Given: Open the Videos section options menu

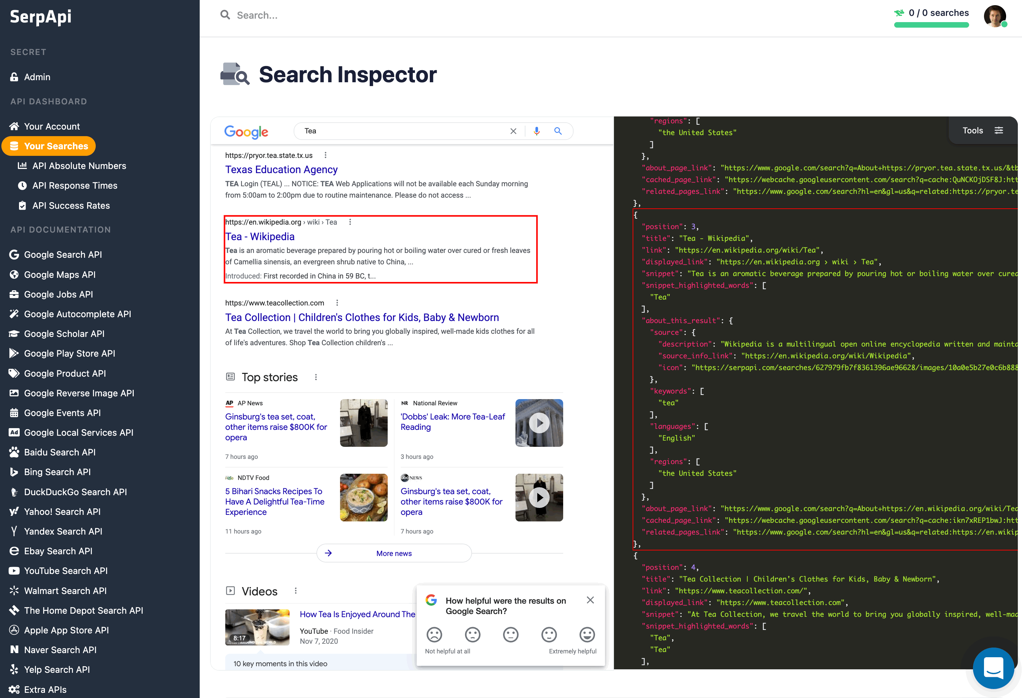Looking at the screenshot, I should (x=295, y=591).
